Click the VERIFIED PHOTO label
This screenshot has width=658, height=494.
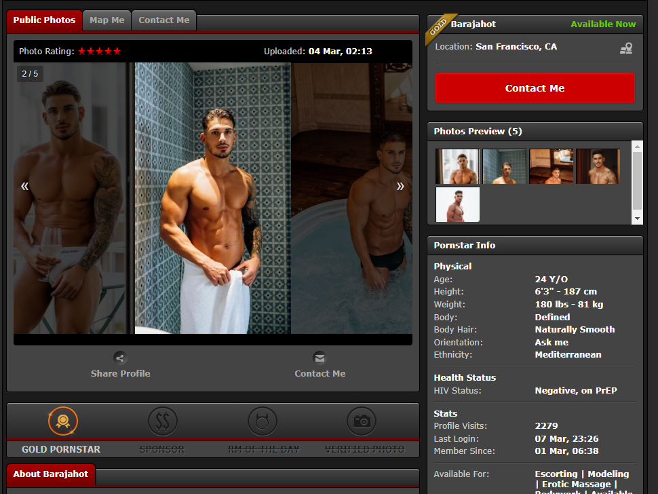click(365, 449)
